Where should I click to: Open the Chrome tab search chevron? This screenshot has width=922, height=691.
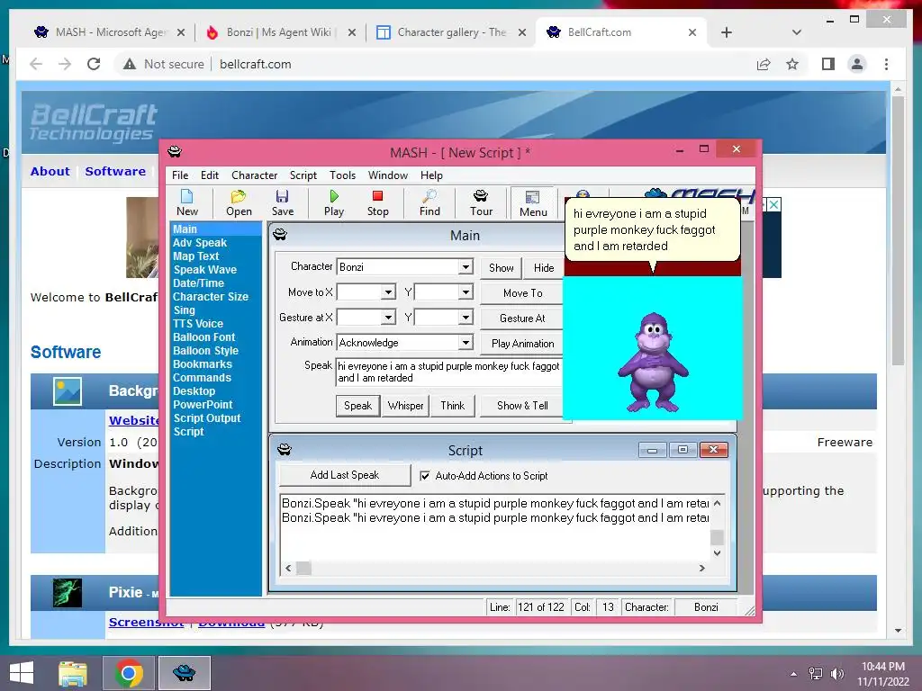[796, 32]
